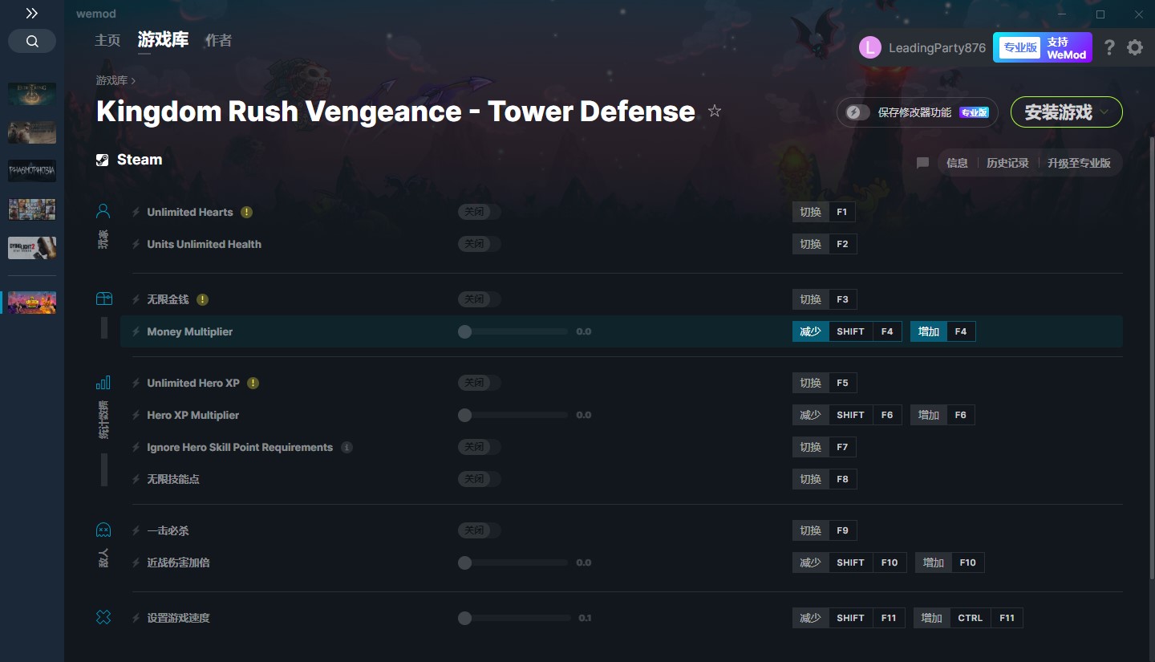Enable the 一击必杀 switch
This screenshot has width=1155, height=662.
(x=480, y=530)
